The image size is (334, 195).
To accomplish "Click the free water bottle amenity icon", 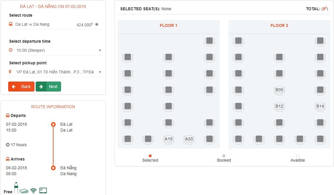I will coord(16,188).
